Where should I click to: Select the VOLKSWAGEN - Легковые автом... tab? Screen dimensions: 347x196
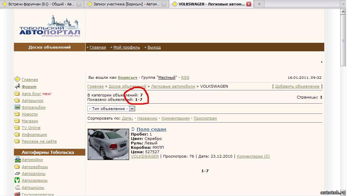212,4
